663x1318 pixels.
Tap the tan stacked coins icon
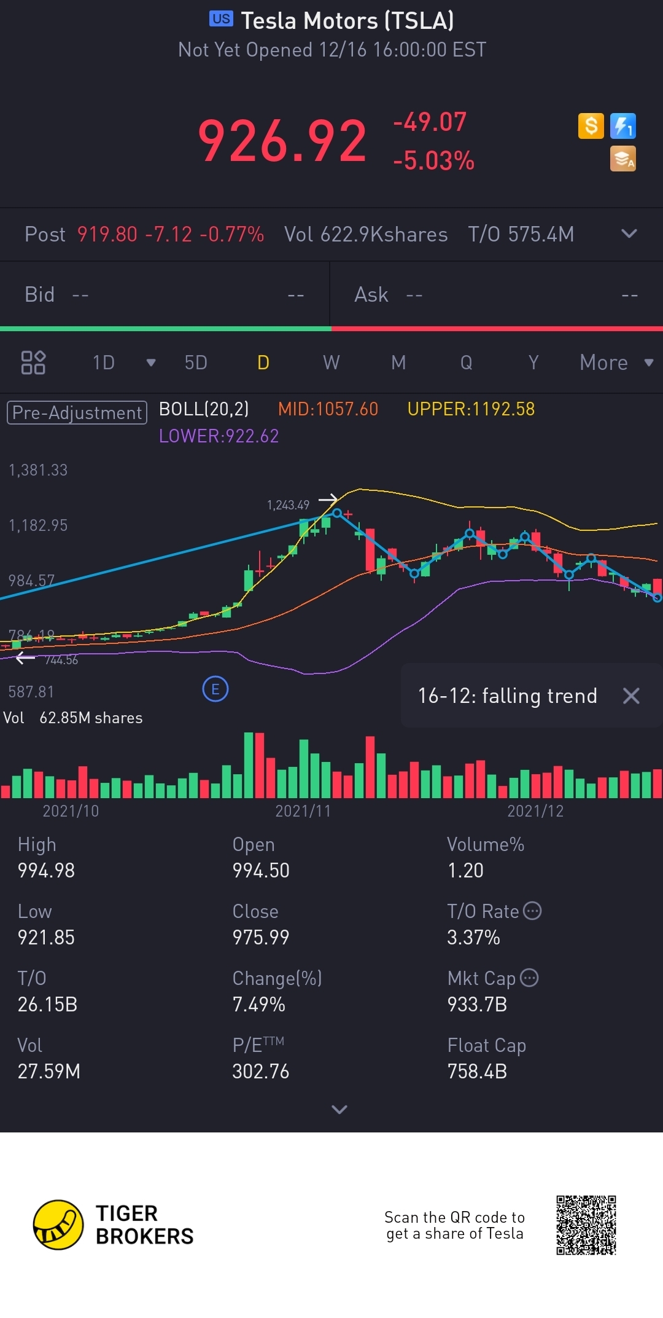623,159
